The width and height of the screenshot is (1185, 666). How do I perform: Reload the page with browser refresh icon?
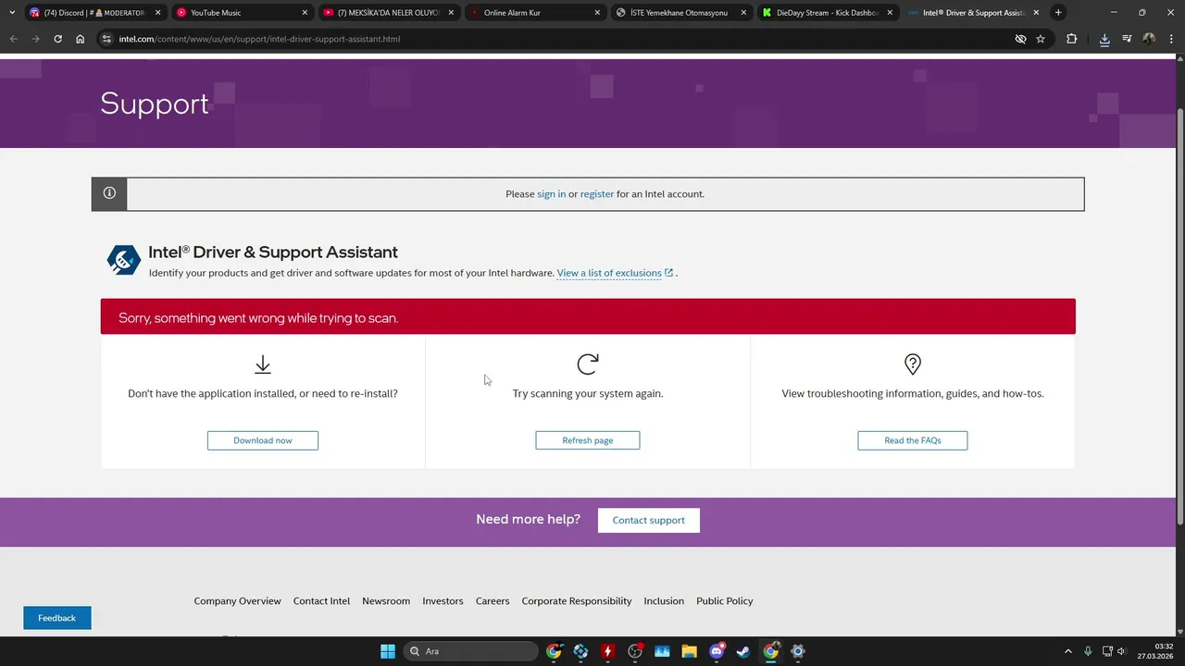tap(57, 39)
